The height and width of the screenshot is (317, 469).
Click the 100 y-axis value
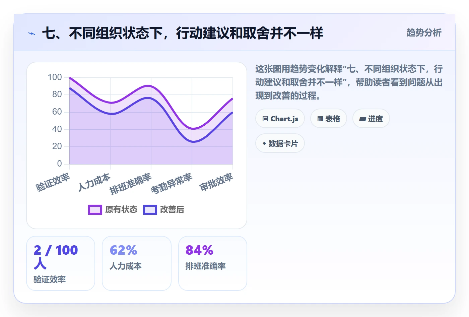coord(55,77)
